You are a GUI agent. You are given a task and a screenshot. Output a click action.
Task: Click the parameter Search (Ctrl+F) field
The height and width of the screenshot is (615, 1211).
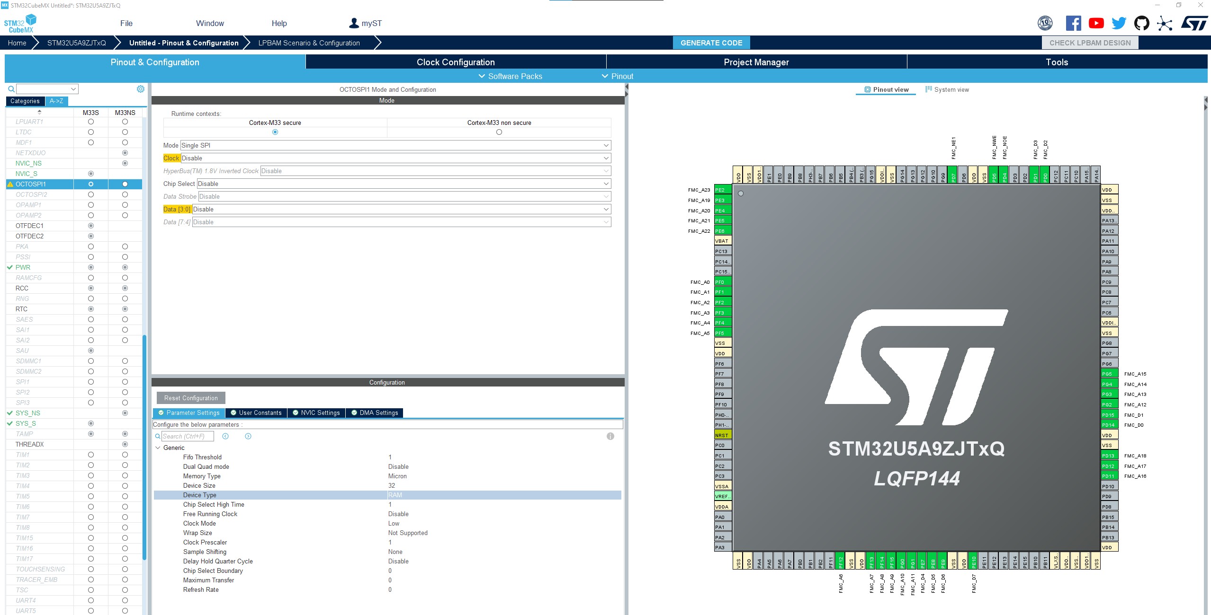(x=188, y=436)
